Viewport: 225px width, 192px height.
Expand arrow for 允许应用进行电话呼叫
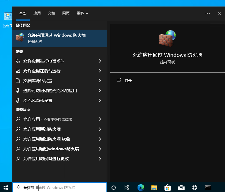click(100, 61)
